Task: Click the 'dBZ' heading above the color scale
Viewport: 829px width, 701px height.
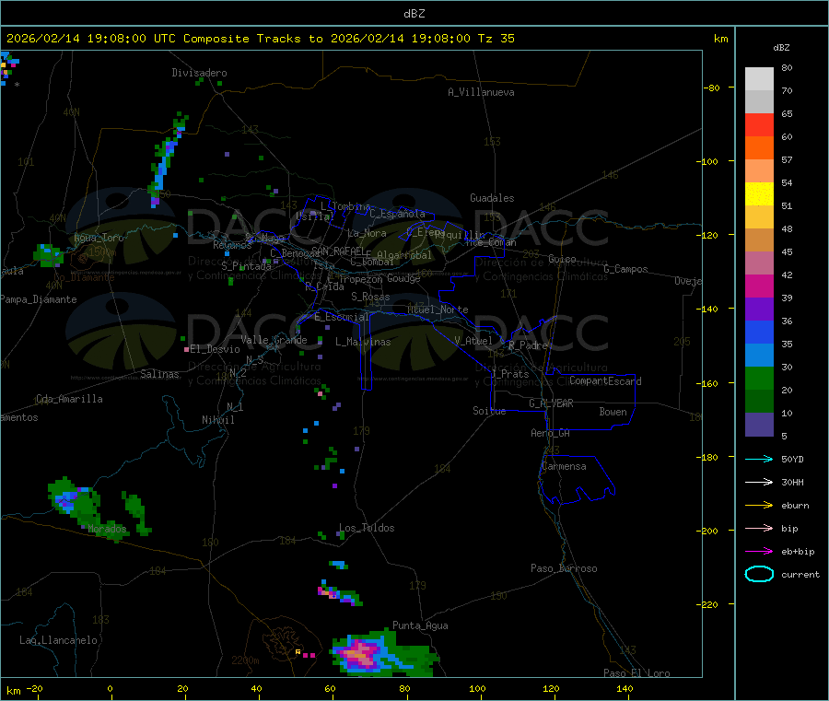Action: point(781,48)
